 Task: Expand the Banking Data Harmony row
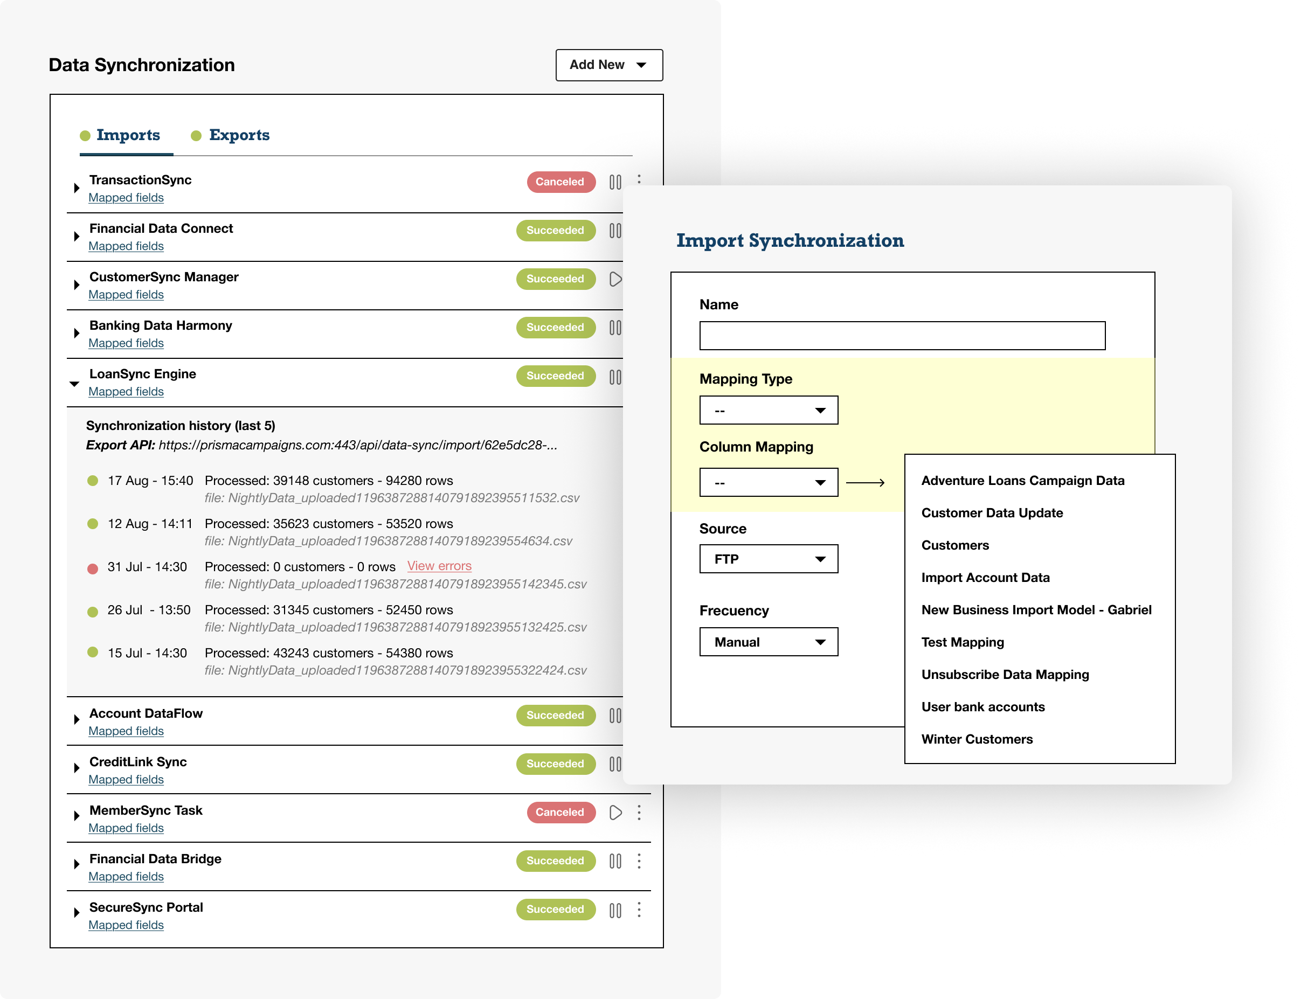(x=76, y=334)
